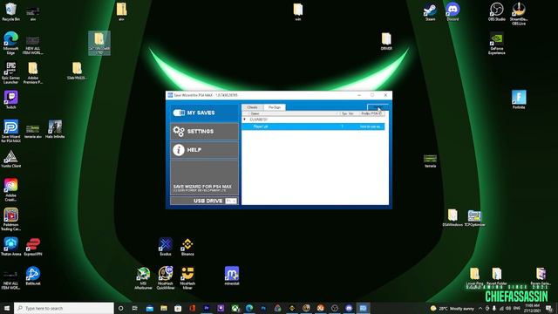Open MSI Afterburner desktop icon

click(x=143, y=278)
